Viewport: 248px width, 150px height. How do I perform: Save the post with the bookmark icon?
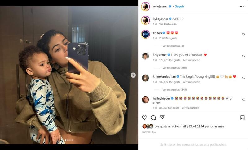click(242, 118)
